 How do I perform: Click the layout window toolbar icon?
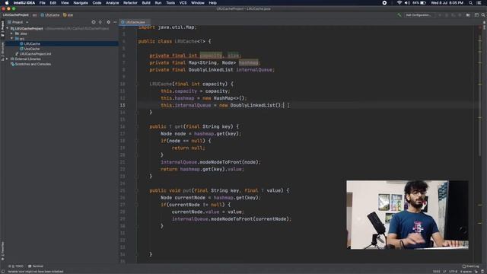476,15
